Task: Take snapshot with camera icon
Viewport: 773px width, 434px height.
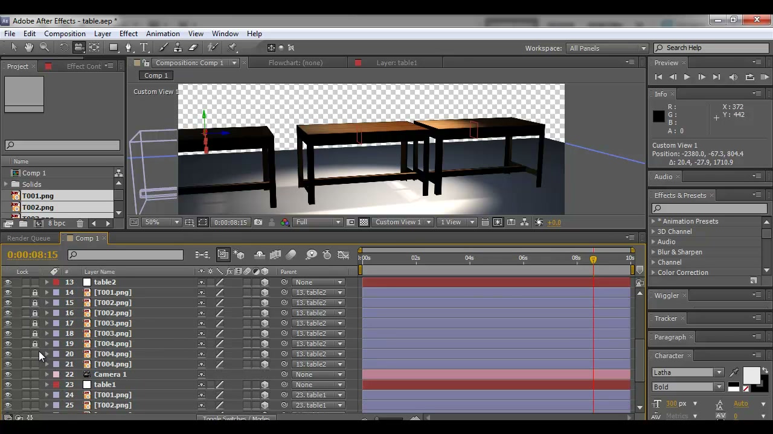Action: pyautogui.click(x=258, y=222)
